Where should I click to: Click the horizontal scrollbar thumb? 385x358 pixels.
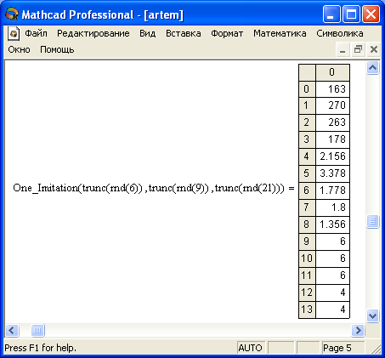point(37,330)
